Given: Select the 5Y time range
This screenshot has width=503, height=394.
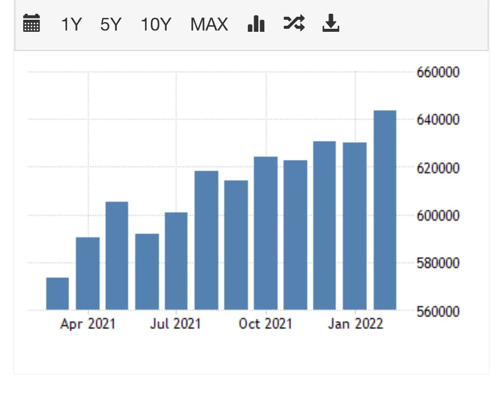Looking at the screenshot, I should point(111,24).
